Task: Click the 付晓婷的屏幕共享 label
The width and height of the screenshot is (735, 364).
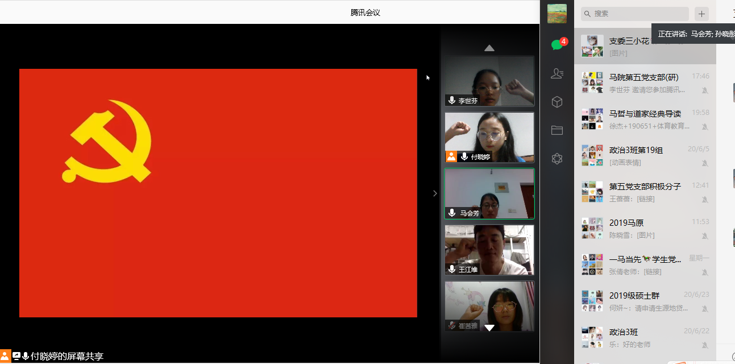Action: click(x=67, y=357)
